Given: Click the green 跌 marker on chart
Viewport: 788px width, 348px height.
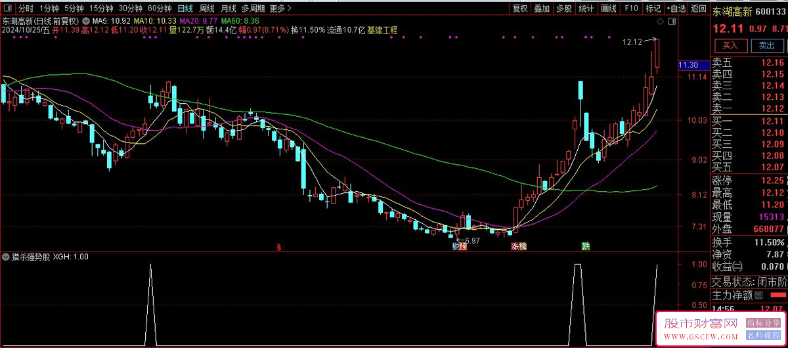Looking at the screenshot, I should click(586, 247).
